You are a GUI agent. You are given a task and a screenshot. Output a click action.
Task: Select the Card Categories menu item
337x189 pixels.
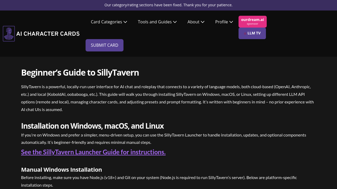pos(106,22)
